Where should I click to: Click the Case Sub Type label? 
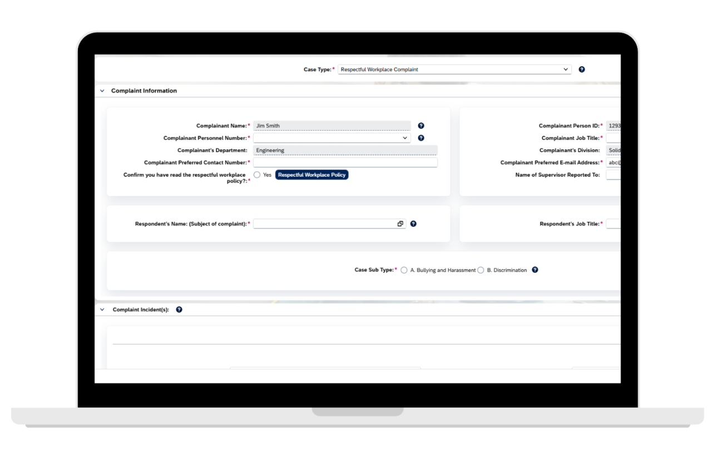click(x=374, y=270)
